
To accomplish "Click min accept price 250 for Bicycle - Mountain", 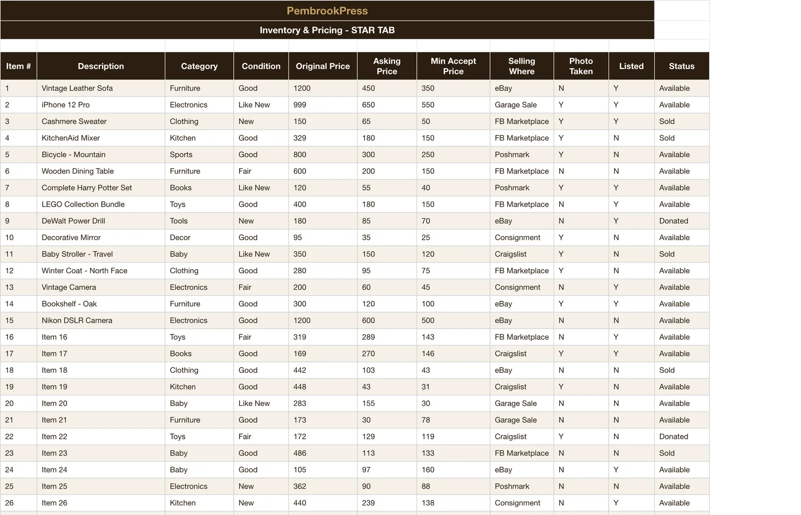I will click(453, 154).
